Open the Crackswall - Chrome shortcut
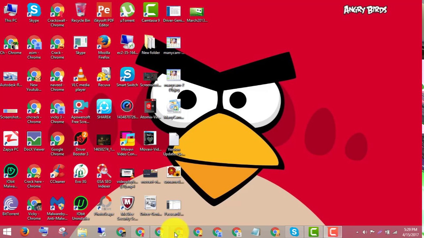The image size is (424, 238). click(57, 15)
